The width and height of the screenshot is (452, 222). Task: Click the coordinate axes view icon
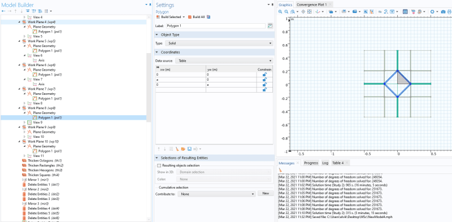pos(318,12)
